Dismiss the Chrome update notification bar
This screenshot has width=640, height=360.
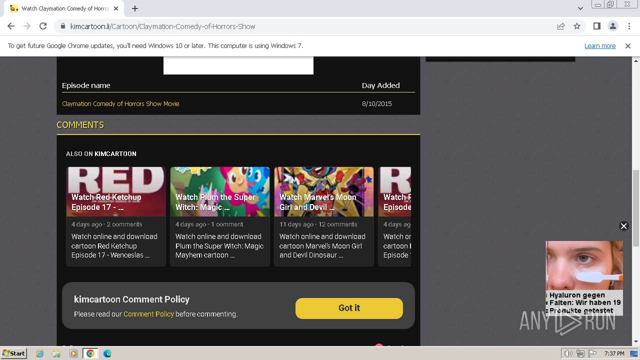(628, 45)
